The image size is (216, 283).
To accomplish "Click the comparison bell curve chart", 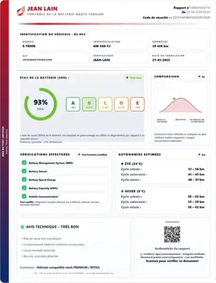I will 181,105.
